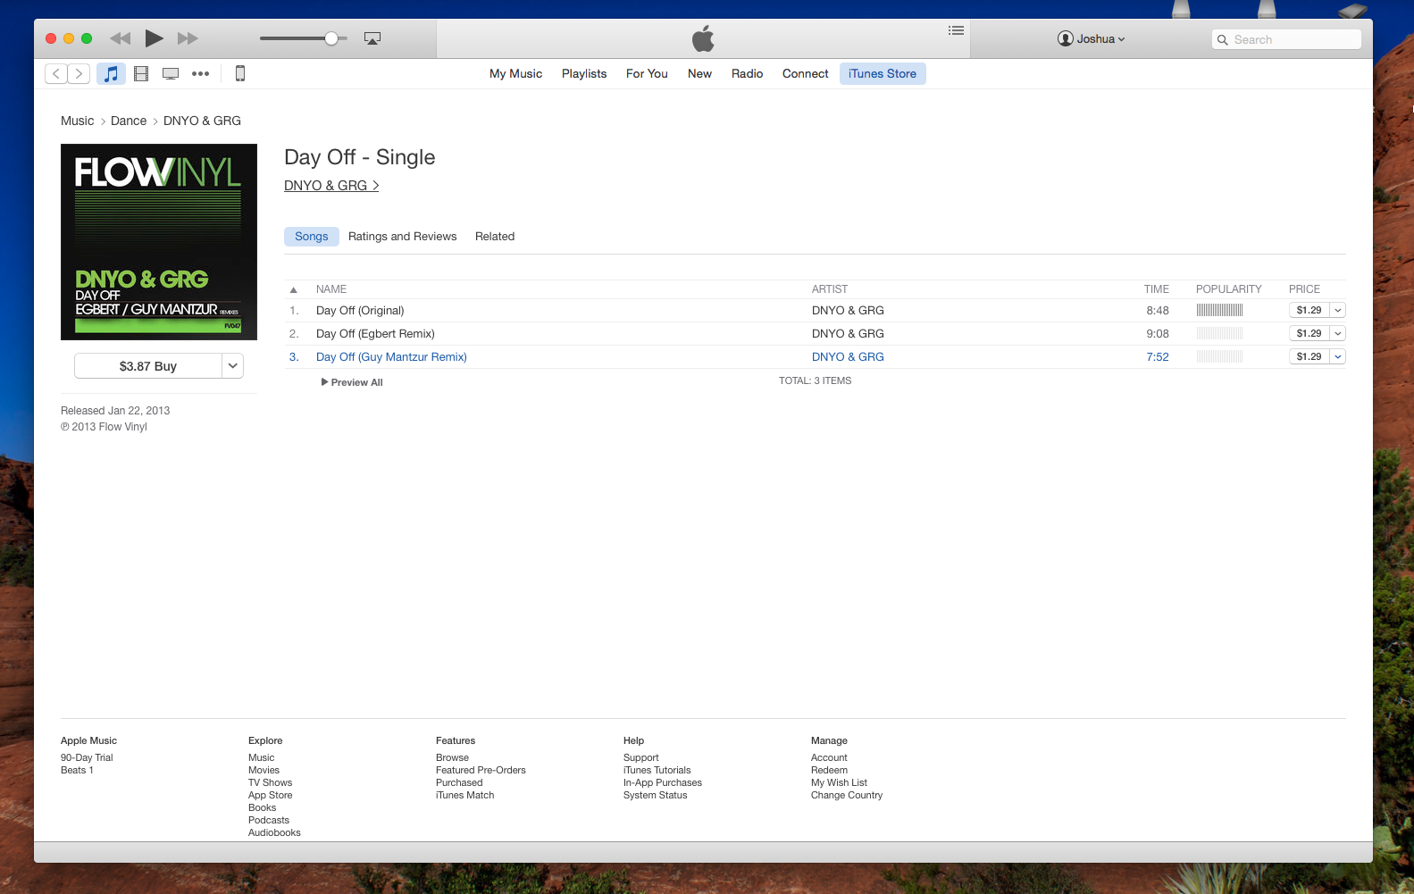This screenshot has width=1414, height=894.
Task: Expand the album Buy options arrow
Action: 232,366
